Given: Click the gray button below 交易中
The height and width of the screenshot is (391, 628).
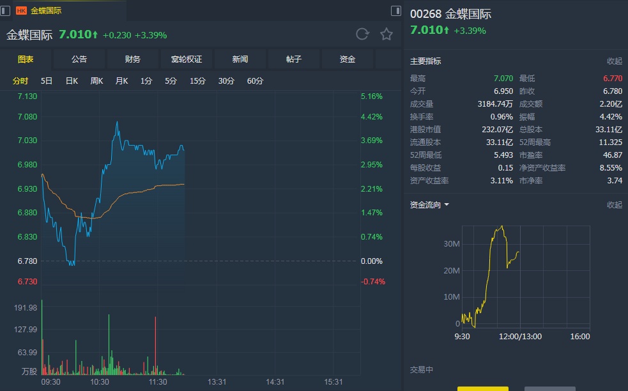Looking at the screenshot, I should point(550,388).
